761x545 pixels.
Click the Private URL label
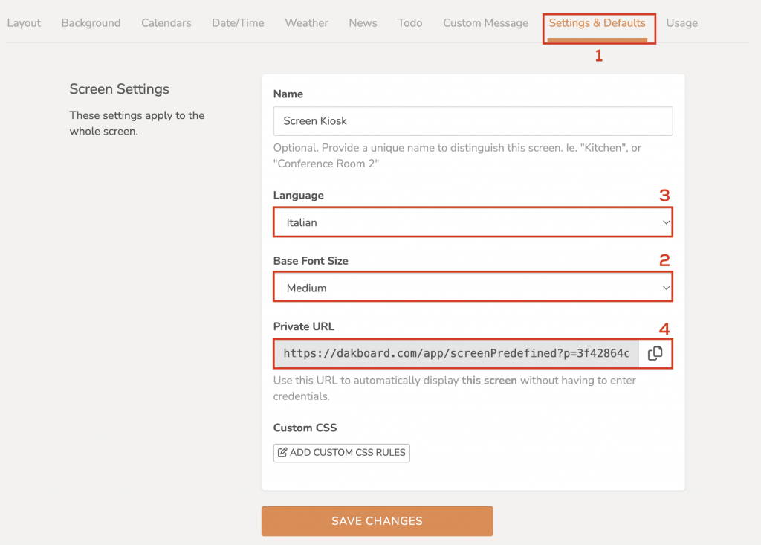click(303, 326)
